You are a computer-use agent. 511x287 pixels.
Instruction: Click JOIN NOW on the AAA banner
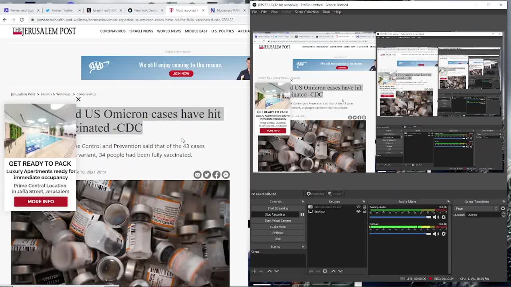click(x=181, y=73)
